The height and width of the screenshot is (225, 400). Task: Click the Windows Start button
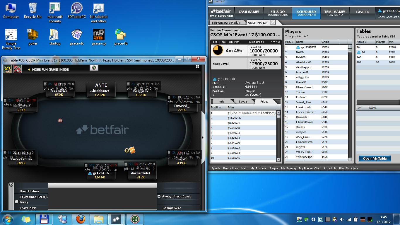tap(7, 219)
